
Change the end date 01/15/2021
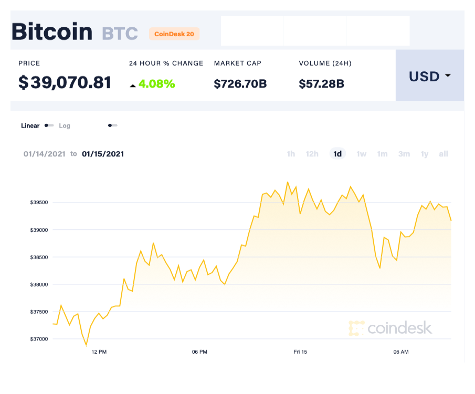click(103, 154)
